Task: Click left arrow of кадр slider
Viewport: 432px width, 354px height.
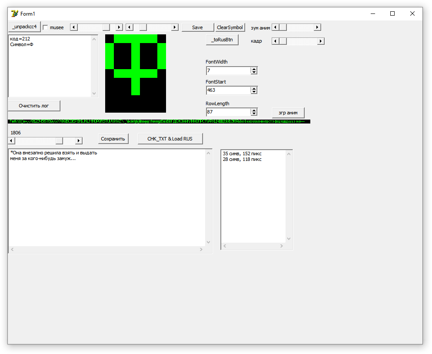Action: click(276, 41)
